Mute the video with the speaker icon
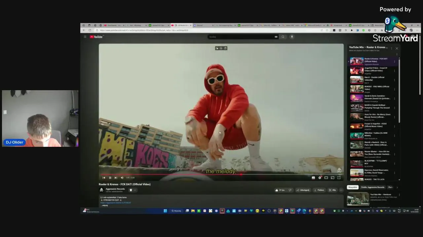The width and height of the screenshot is (423, 237). (x=122, y=178)
